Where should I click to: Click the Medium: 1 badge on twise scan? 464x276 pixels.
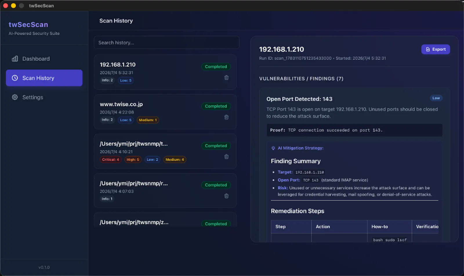click(148, 120)
